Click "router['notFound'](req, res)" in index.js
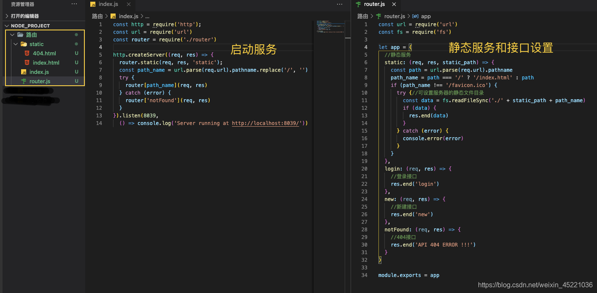The image size is (597, 293). click(168, 100)
